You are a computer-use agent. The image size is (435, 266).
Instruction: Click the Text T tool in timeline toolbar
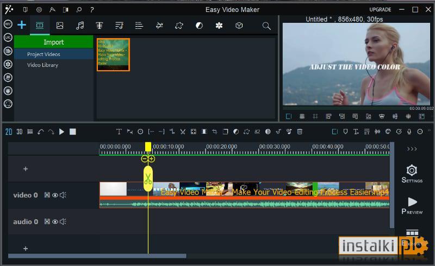(119, 132)
